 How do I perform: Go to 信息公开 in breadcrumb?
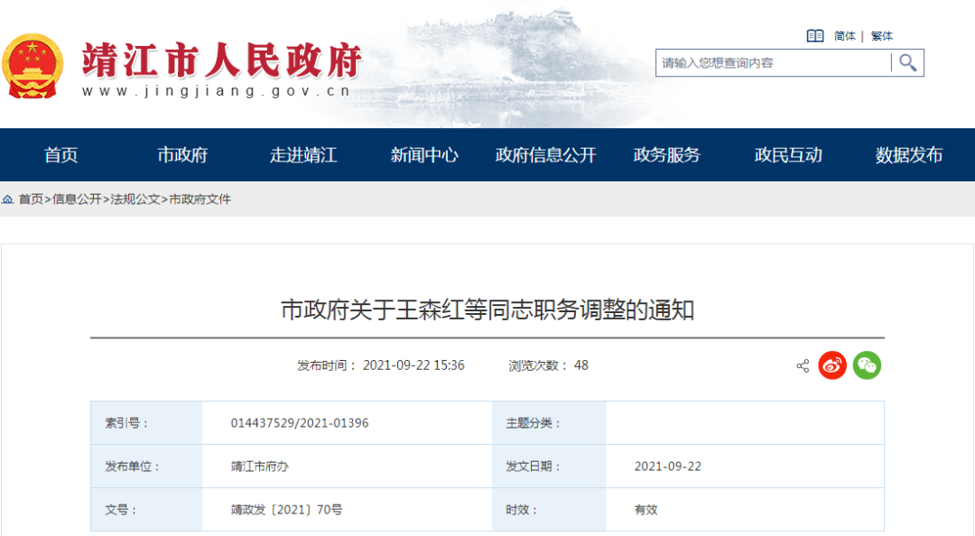[x=77, y=199]
